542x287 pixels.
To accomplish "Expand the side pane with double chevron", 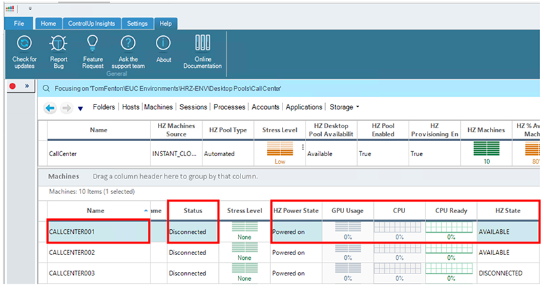I will tap(27, 86).
